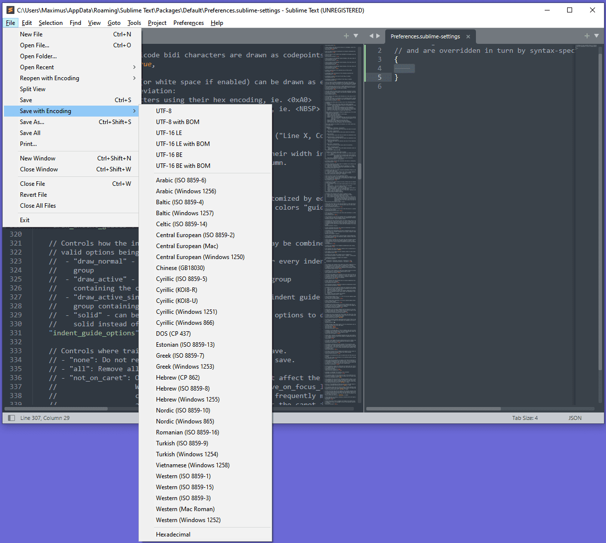The image size is (606, 543).
Task: Open the Goto menu
Action: tap(114, 23)
